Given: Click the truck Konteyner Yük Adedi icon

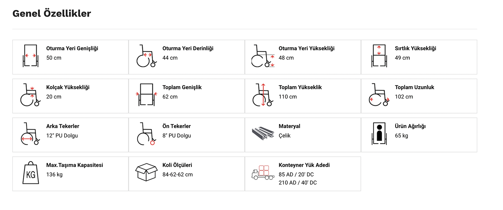Looking at the screenshot, I should [263, 172].
